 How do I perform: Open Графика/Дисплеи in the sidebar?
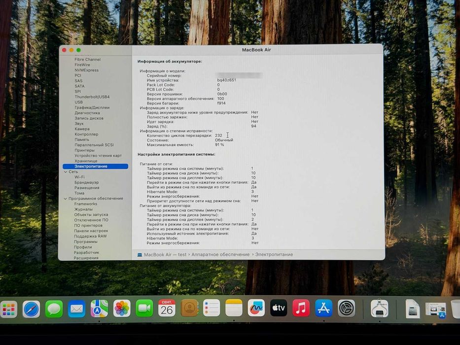click(x=92, y=107)
